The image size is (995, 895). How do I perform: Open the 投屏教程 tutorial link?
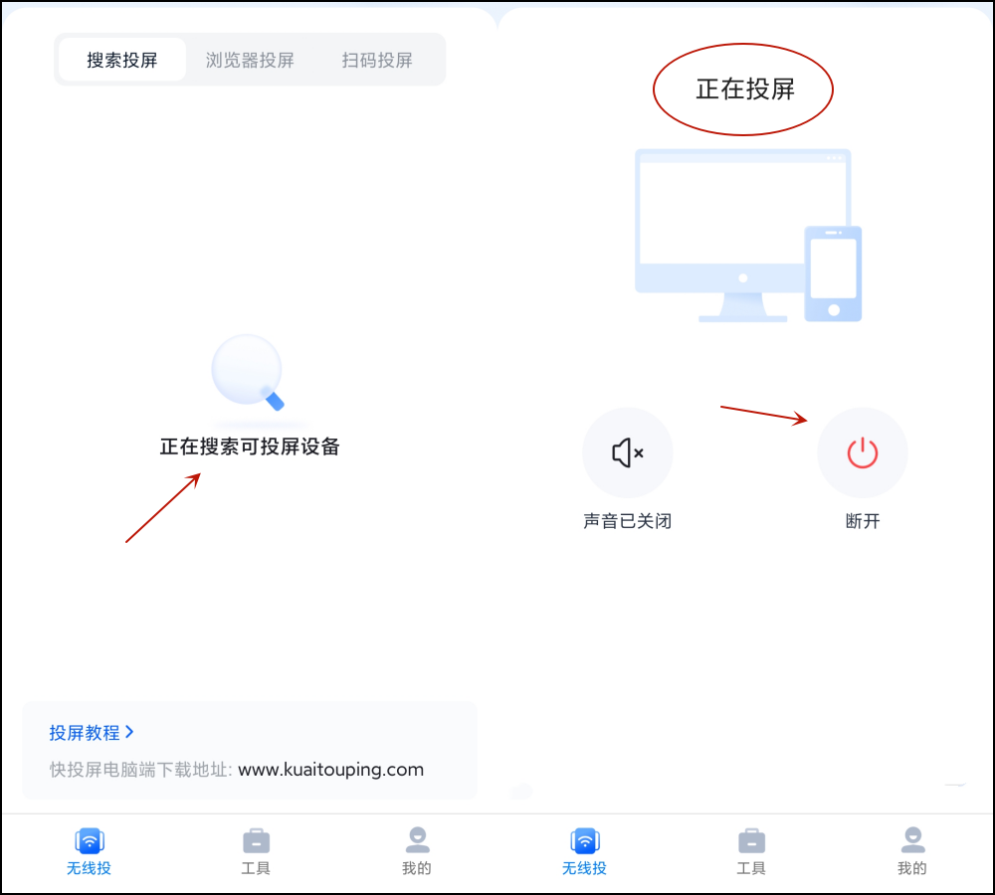point(85,733)
